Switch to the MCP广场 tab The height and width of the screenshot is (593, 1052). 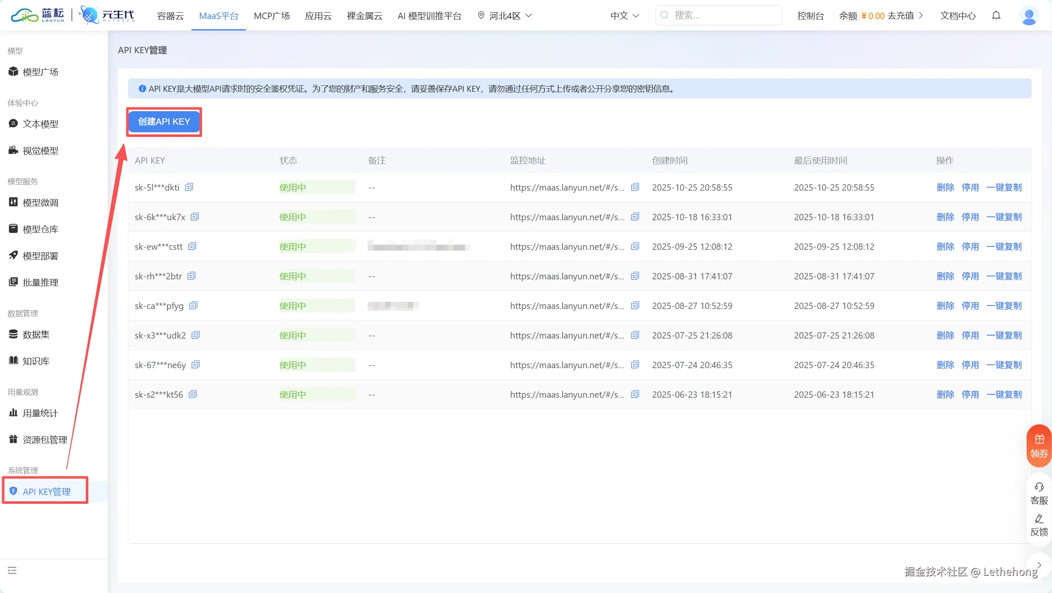click(x=271, y=16)
